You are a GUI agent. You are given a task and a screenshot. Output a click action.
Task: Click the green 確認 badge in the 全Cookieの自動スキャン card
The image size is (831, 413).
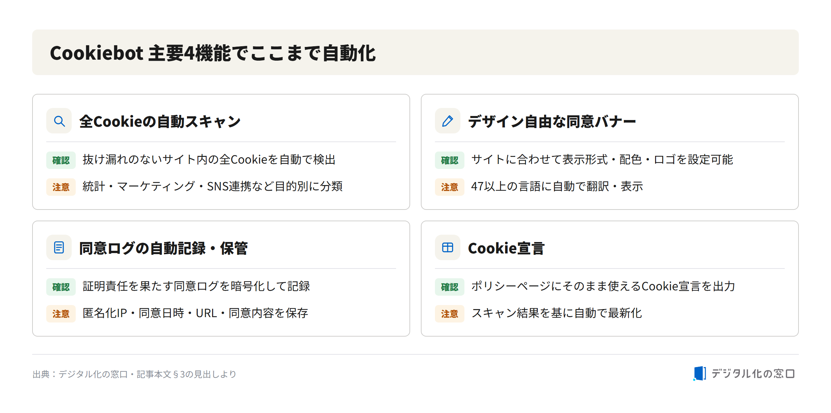coord(61,160)
